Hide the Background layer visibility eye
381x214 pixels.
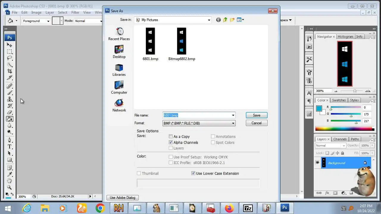(x=317, y=163)
